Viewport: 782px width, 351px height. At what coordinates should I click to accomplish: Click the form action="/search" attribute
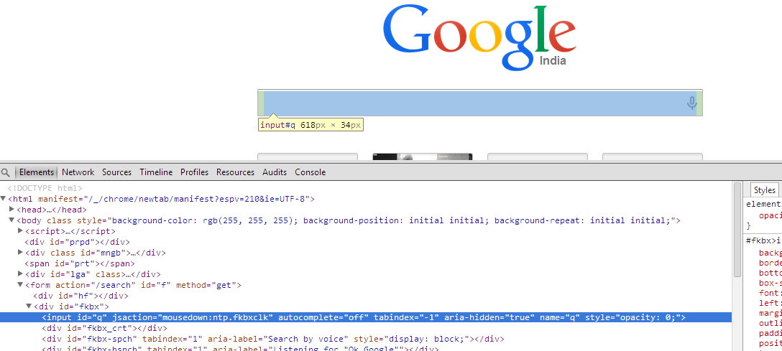[x=96, y=285]
